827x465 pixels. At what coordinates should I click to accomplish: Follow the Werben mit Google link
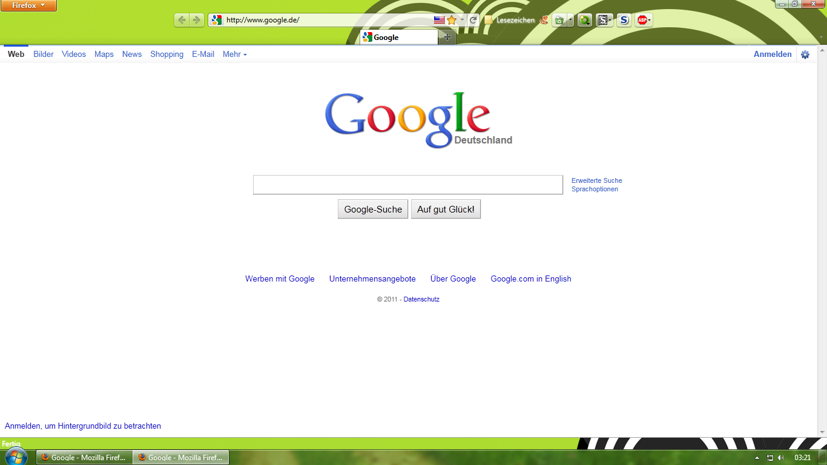(280, 279)
